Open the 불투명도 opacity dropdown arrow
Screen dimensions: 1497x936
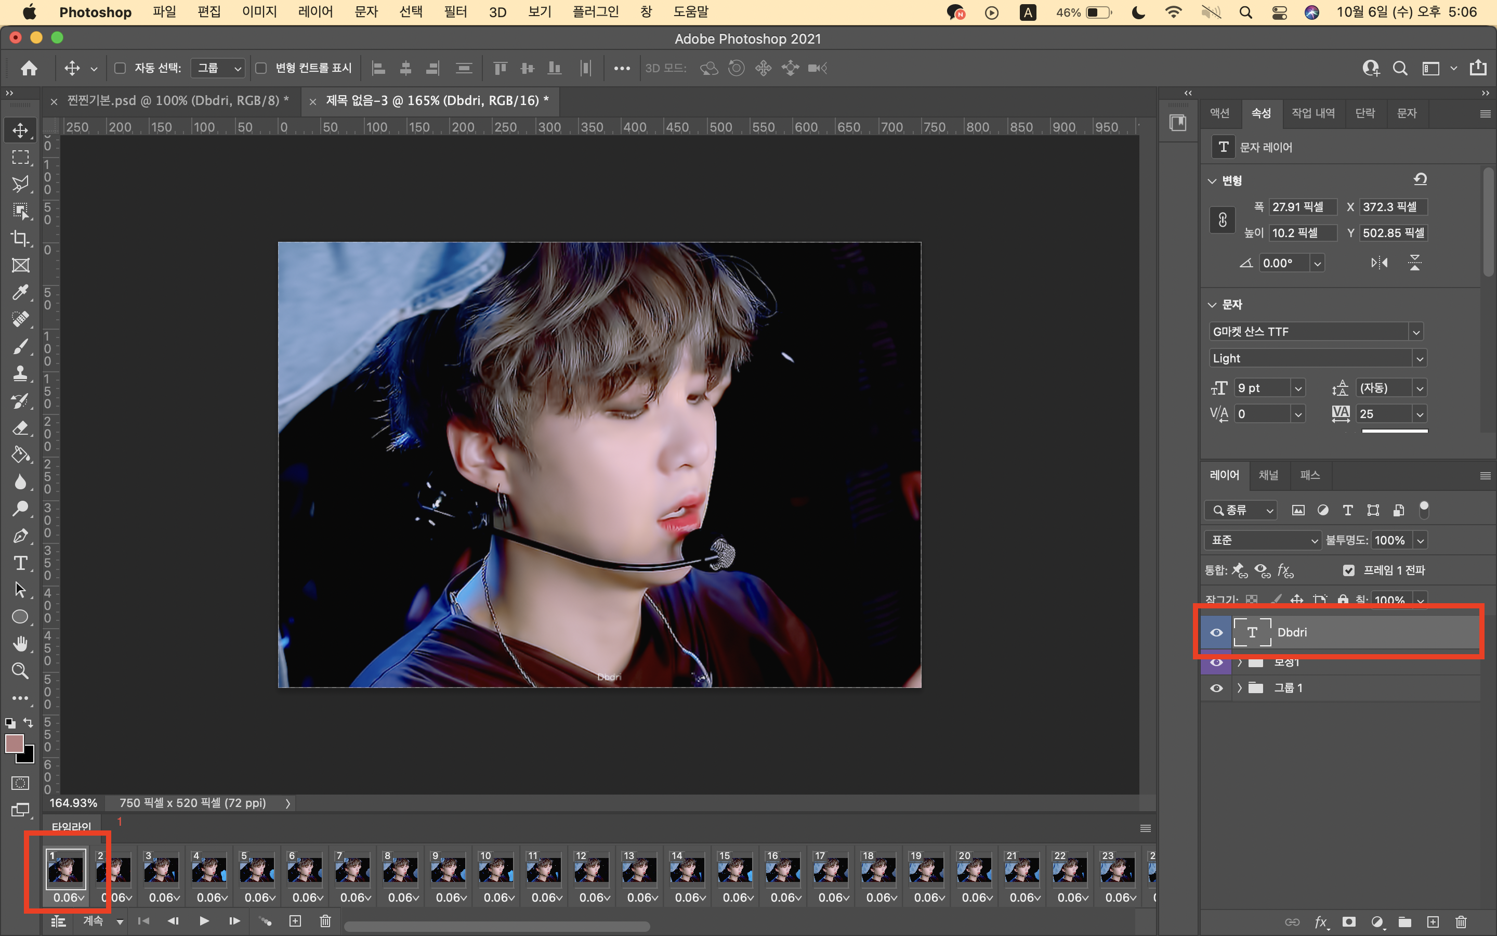1420,540
